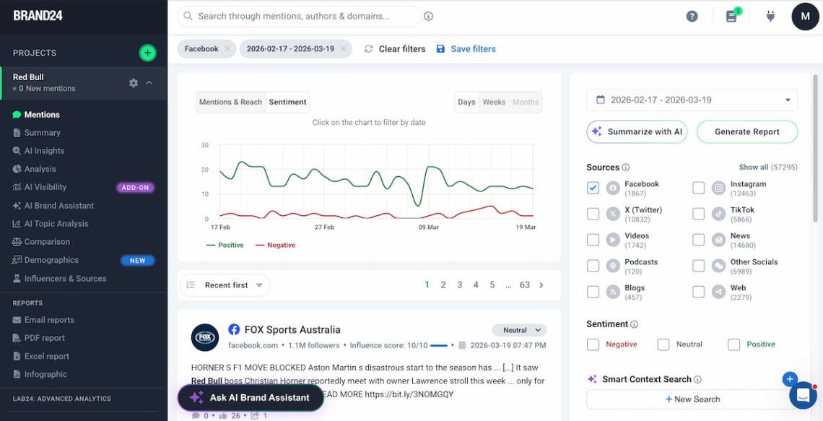Change the mention's Neutral sentiment dropdown
Image resolution: width=823 pixels, height=421 pixels.
[519, 329]
